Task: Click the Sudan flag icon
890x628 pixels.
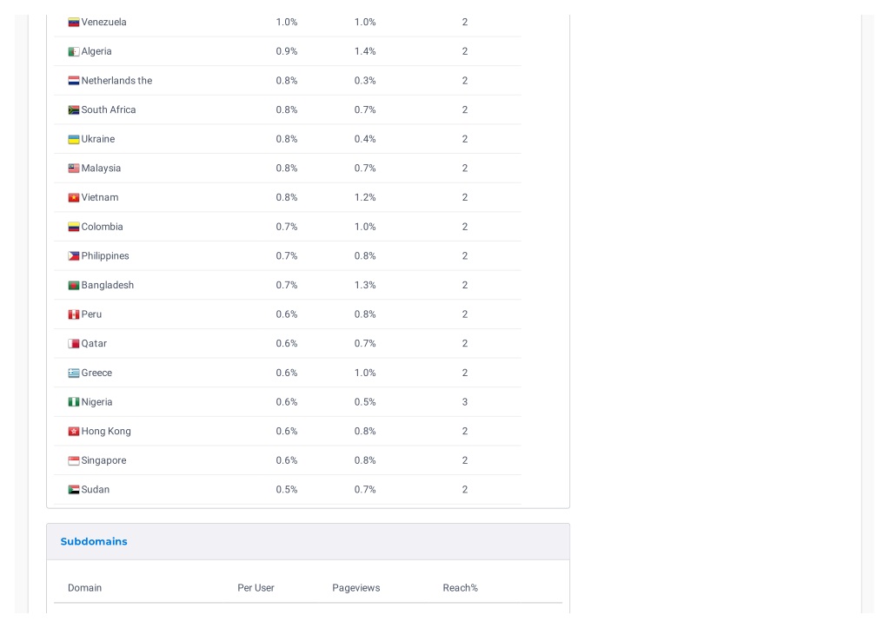Action: pos(74,490)
